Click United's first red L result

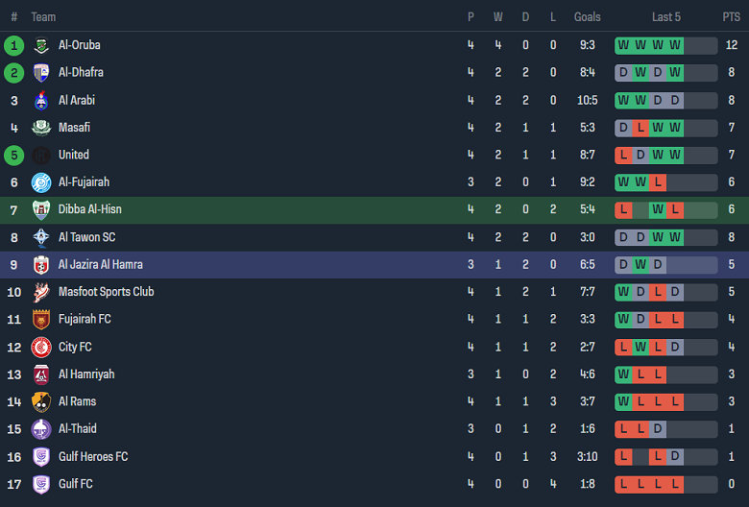[x=624, y=155]
